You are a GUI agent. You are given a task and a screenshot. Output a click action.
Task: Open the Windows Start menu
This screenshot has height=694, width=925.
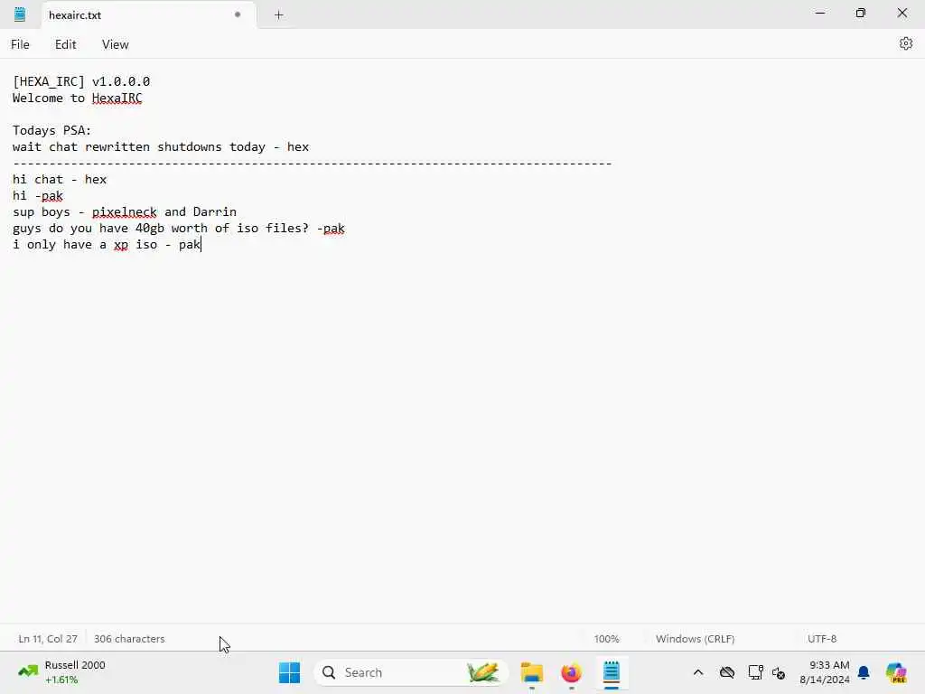pyautogui.click(x=289, y=672)
